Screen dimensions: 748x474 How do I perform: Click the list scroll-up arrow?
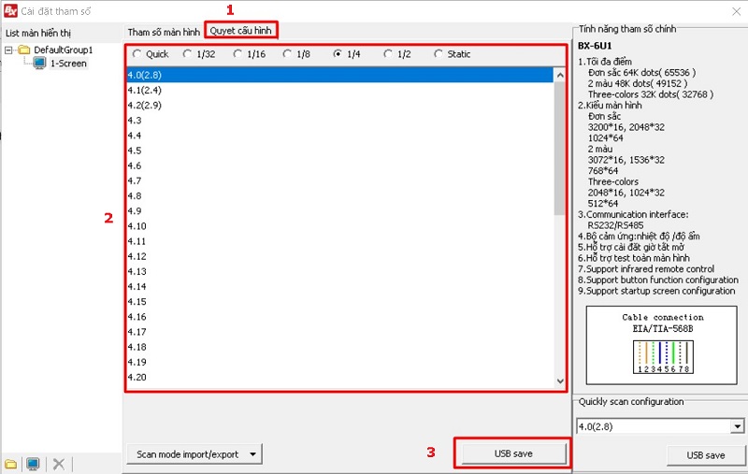click(x=560, y=75)
